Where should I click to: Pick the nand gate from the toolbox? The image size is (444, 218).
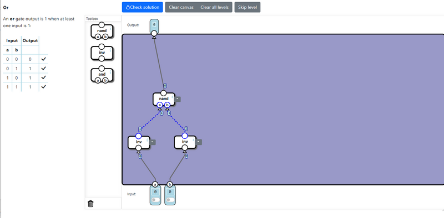pos(102,31)
